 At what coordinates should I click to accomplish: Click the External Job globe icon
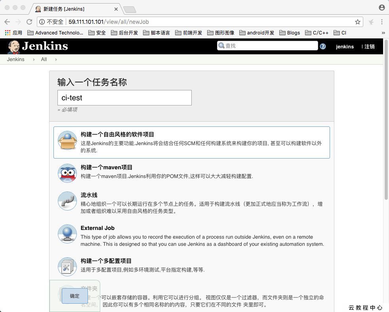tap(67, 234)
